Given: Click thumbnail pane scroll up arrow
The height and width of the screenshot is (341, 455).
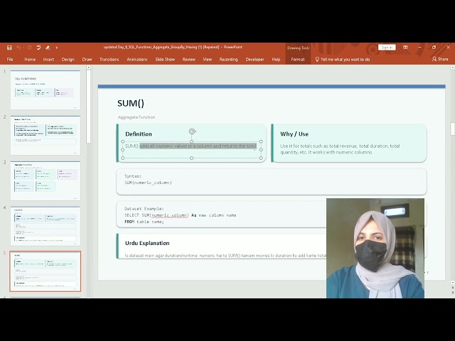Looking at the screenshot, I should click(88, 67).
